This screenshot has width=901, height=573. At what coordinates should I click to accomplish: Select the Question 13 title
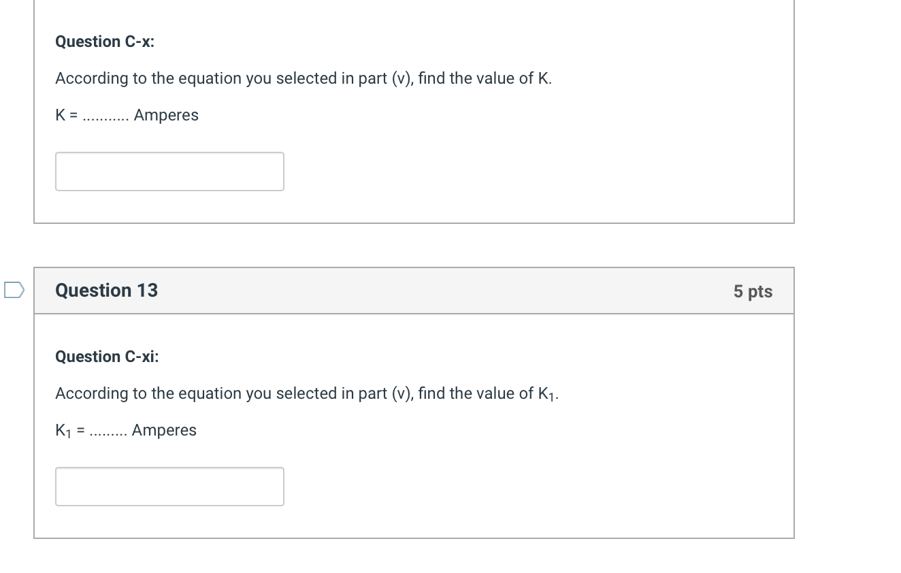coord(106,291)
